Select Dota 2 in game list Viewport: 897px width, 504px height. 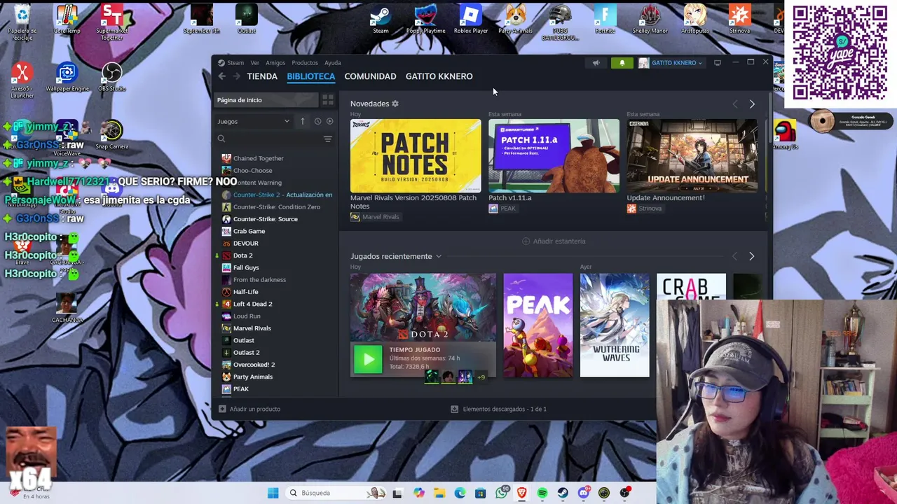point(242,255)
